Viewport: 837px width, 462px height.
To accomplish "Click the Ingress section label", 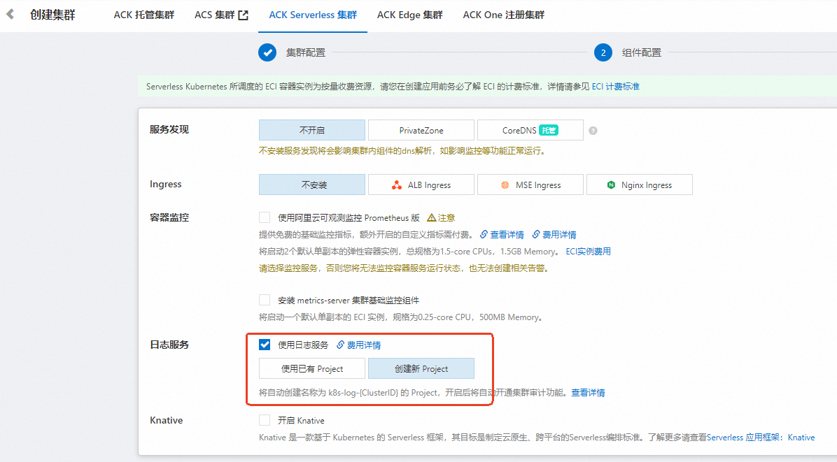I will (x=165, y=184).
